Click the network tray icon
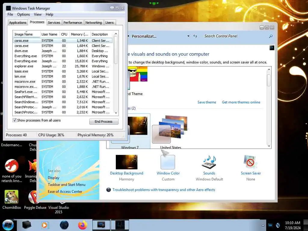 point(270,225)
